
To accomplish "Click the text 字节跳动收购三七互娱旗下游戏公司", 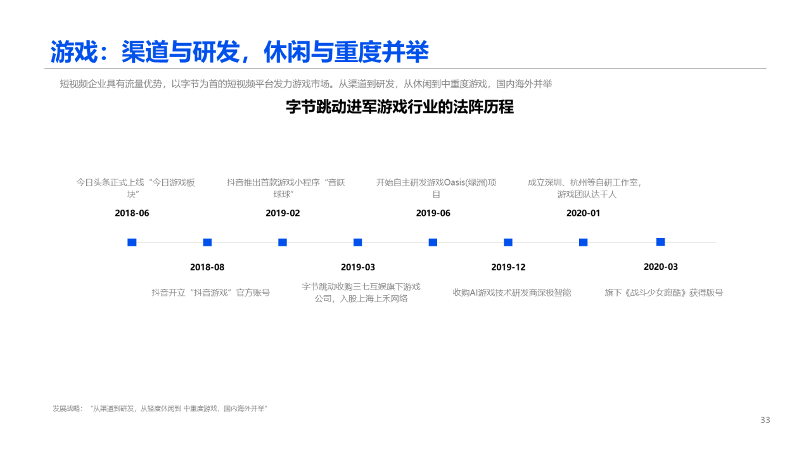I will pyautogui.click(x=361, y=293).
